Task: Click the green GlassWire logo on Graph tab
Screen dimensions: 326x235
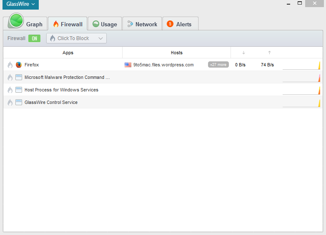Action: 16,20
